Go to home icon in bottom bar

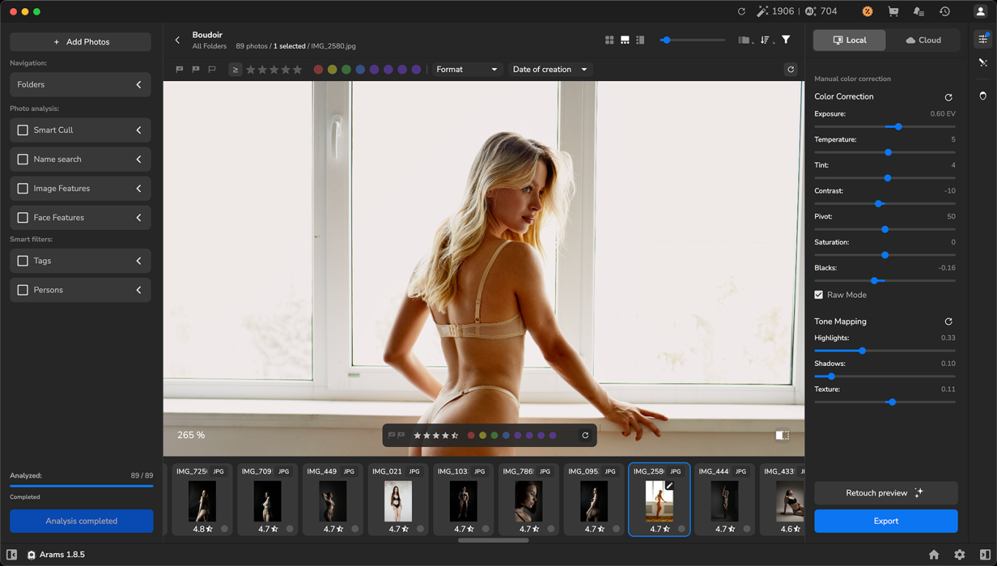pos(933,554)
